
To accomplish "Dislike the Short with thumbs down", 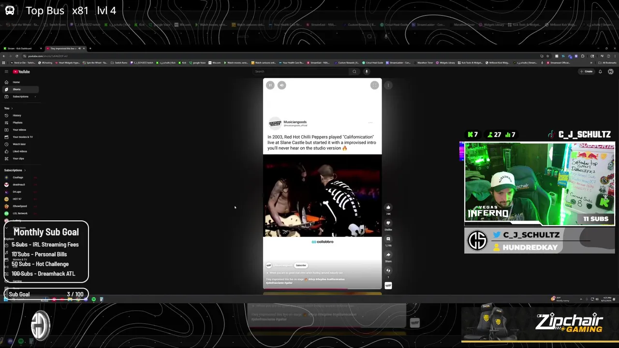I will pyautogui.click(x=388, y=223).
